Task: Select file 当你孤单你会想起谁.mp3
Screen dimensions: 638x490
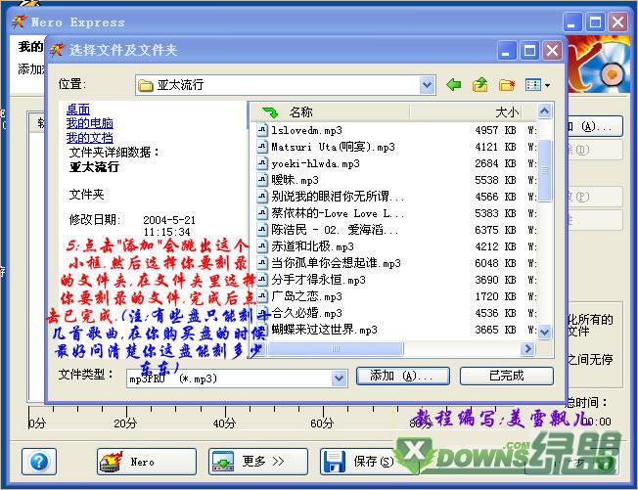Action: (336, 263)
